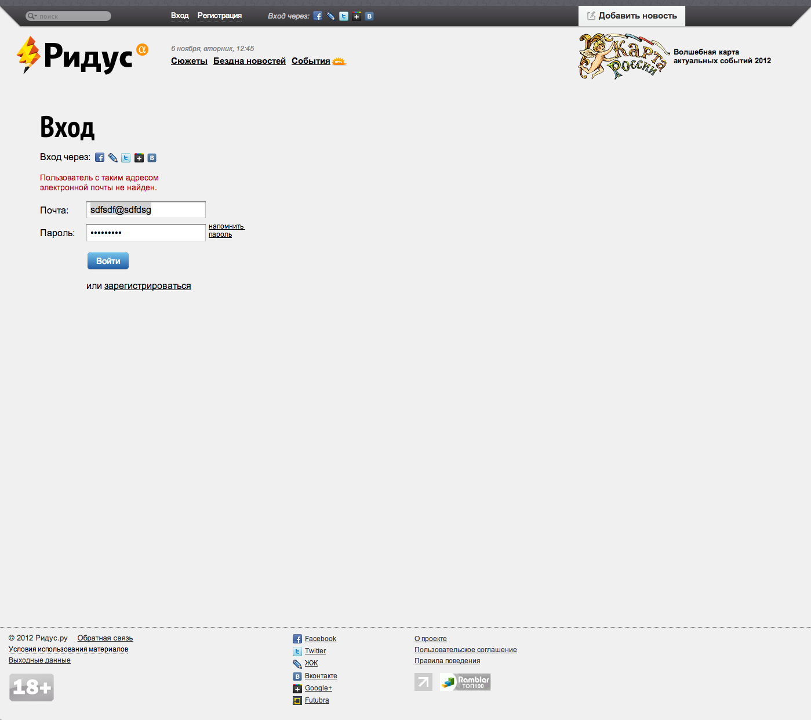Click напомнить пароль link
This screenshot has height=720, width=811.
pyautogui.click(x=226, y=230)
